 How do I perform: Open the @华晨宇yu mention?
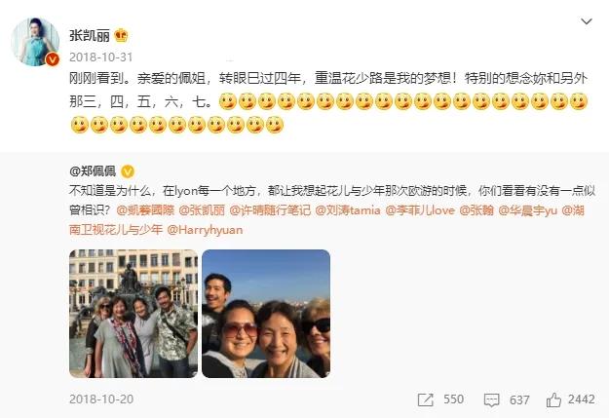point(527,210)
